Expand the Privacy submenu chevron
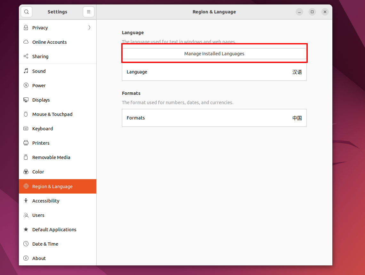 [x=89, y=28]
